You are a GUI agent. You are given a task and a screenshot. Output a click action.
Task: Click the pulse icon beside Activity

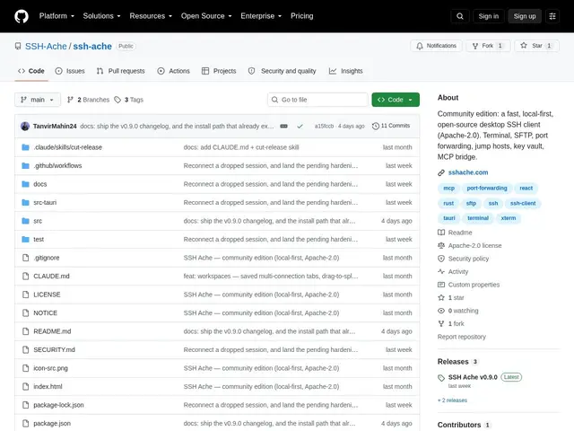(x=441, y=271)
